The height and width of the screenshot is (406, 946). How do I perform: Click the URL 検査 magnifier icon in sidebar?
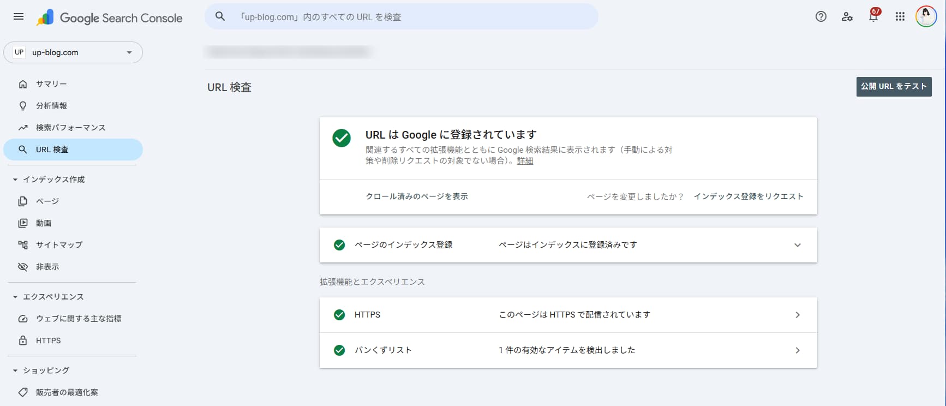pos(23,150)
